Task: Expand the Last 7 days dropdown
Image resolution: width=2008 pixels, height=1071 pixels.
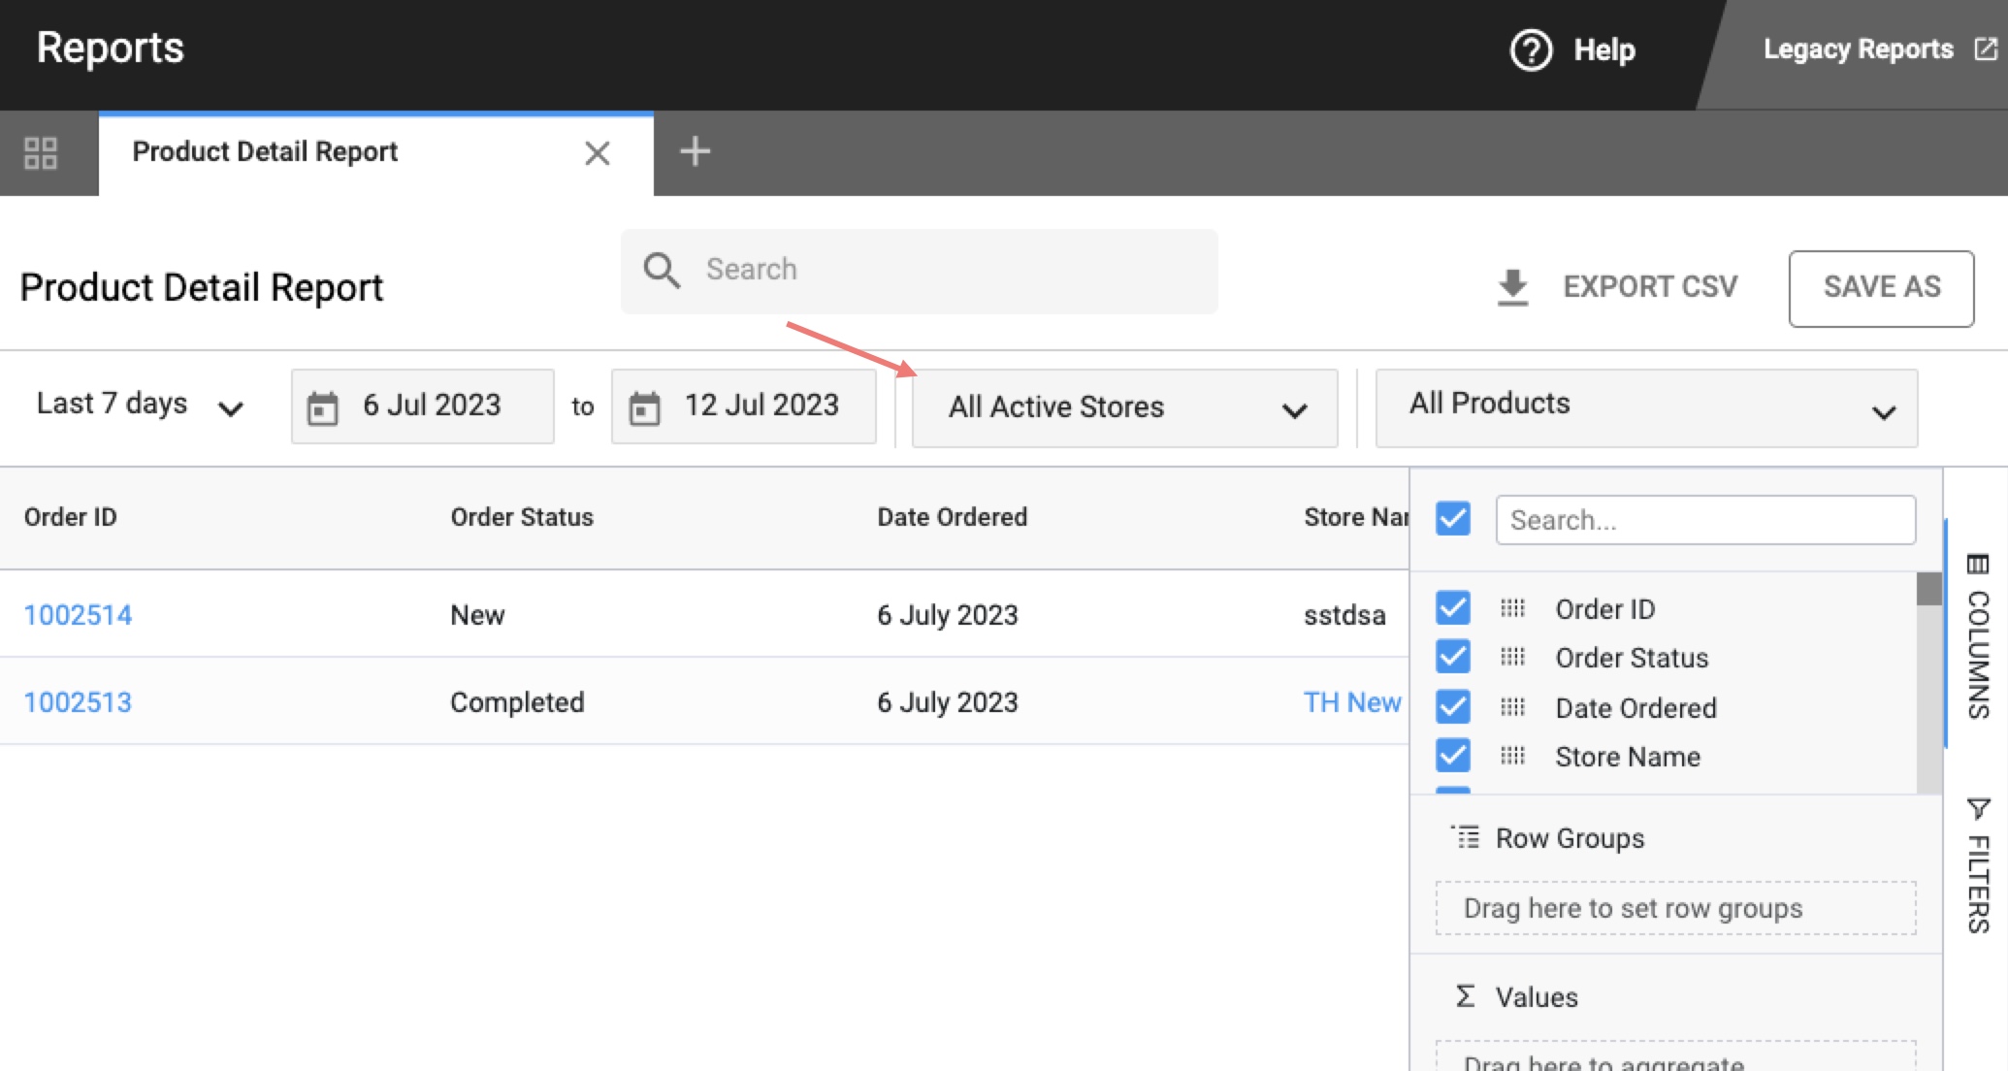Action: coord(139,405)
